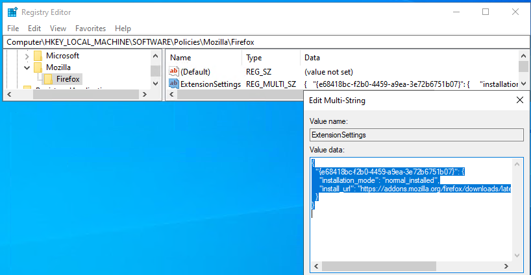Click the "(value not set)" data cell
This screenshot has height=275, width=531.
pos(328,72)
